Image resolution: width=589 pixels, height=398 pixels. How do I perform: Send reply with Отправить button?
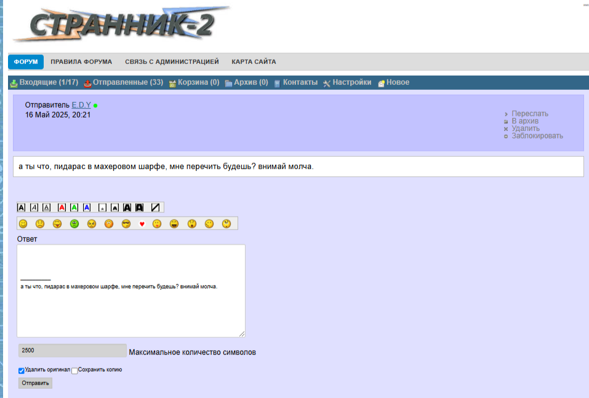click(35, 383)
